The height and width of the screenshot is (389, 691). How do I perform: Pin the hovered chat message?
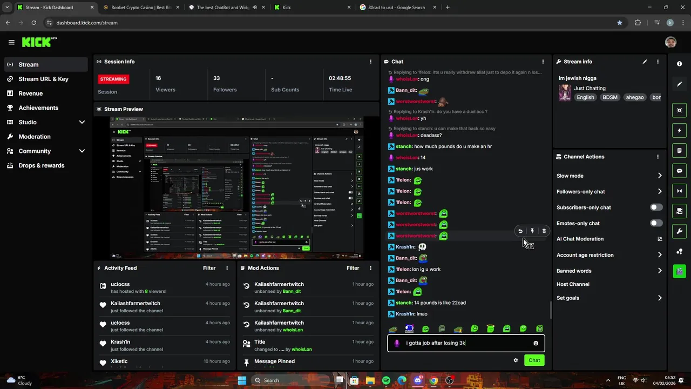click(532, 231)
